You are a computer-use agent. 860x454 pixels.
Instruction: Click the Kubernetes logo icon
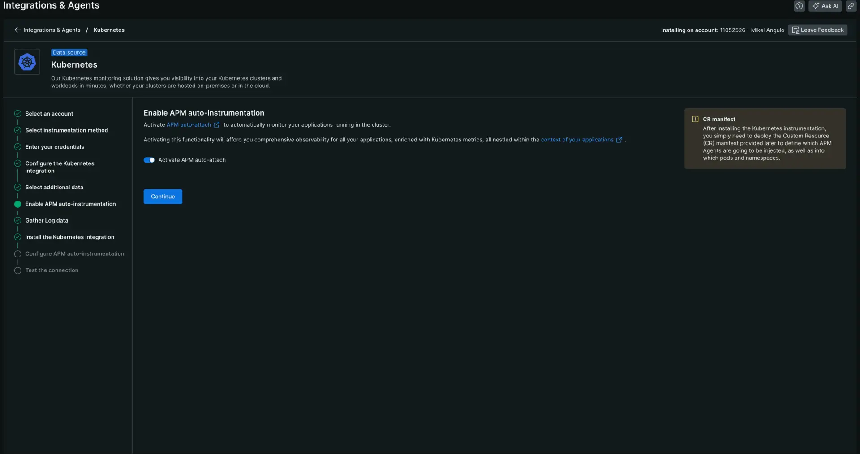[27, 62]
